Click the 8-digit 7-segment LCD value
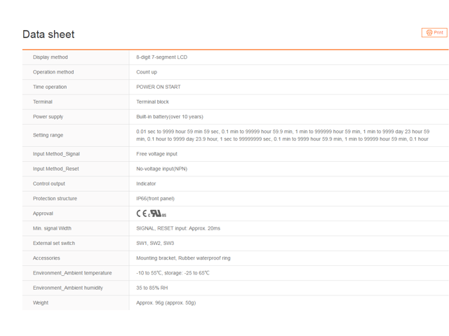449x336 pixels. pyautogui.click(x=162, y=57)
